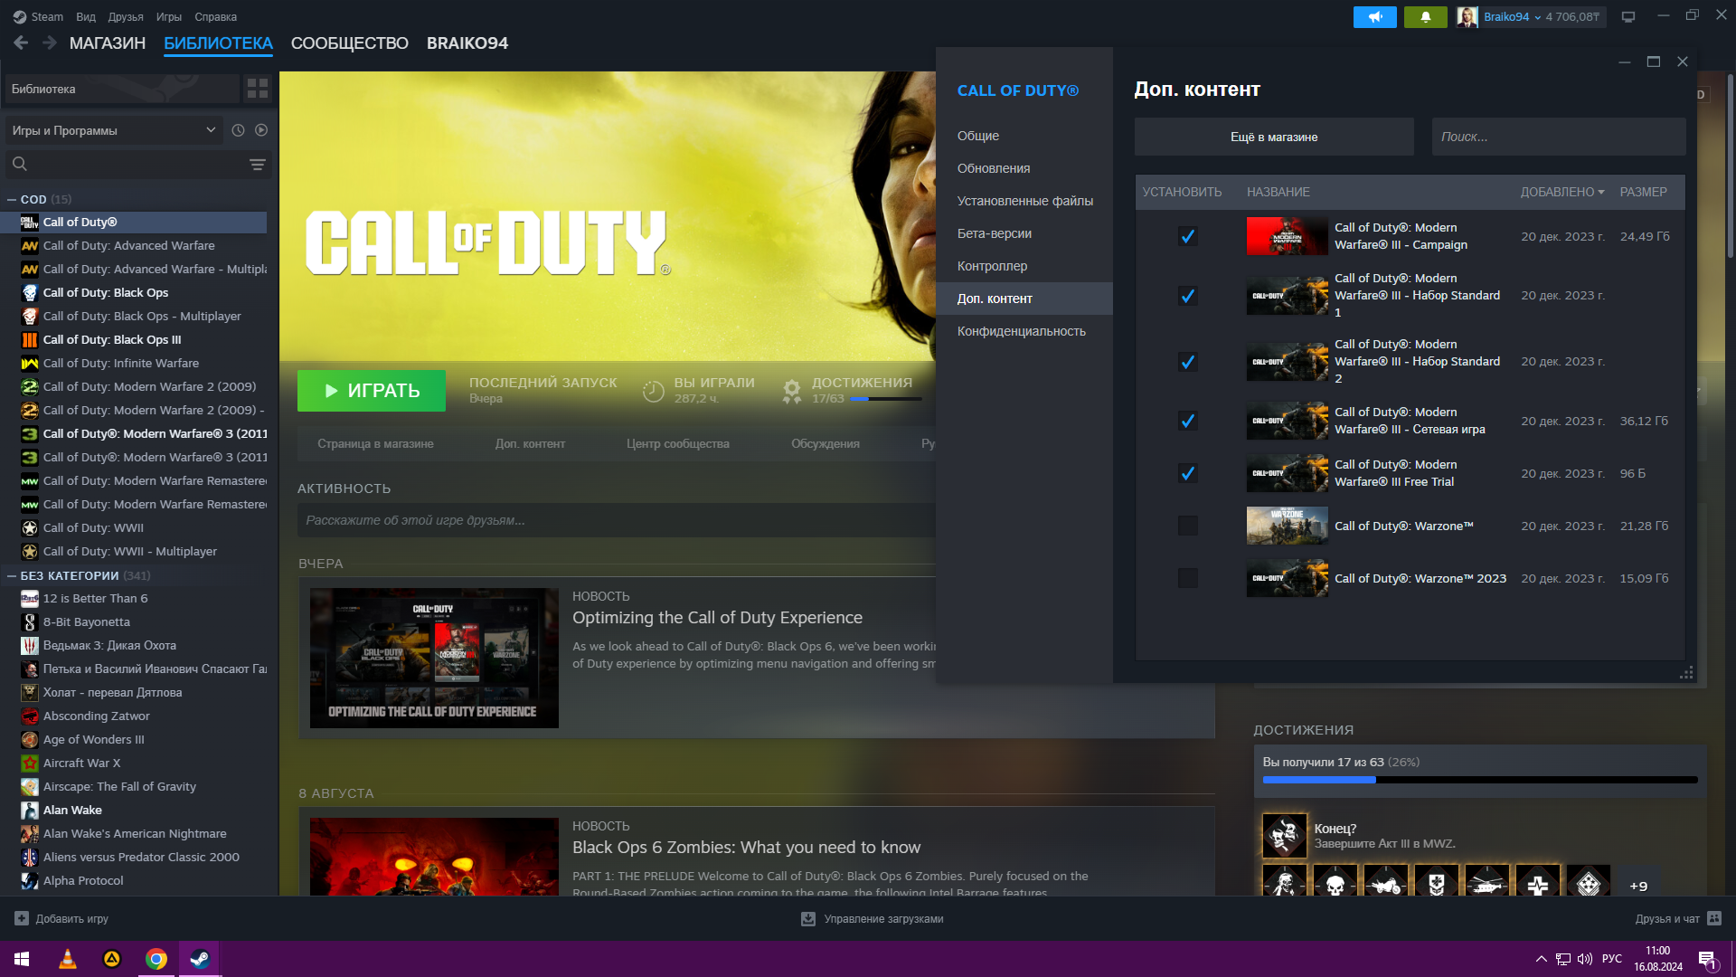This screenshot has height=977, width=1736.
Task: Go back with the left arrow
Action: click(x=22, y=43)
